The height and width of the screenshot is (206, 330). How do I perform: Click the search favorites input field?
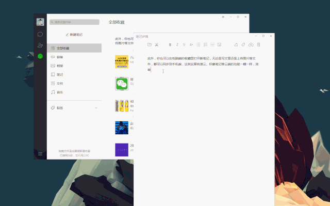coord(74,22)
